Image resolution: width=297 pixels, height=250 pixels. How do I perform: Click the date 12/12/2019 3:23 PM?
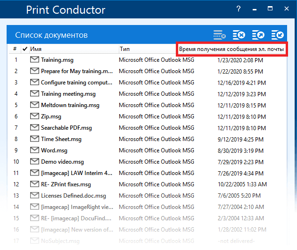(x=242, y=94)
